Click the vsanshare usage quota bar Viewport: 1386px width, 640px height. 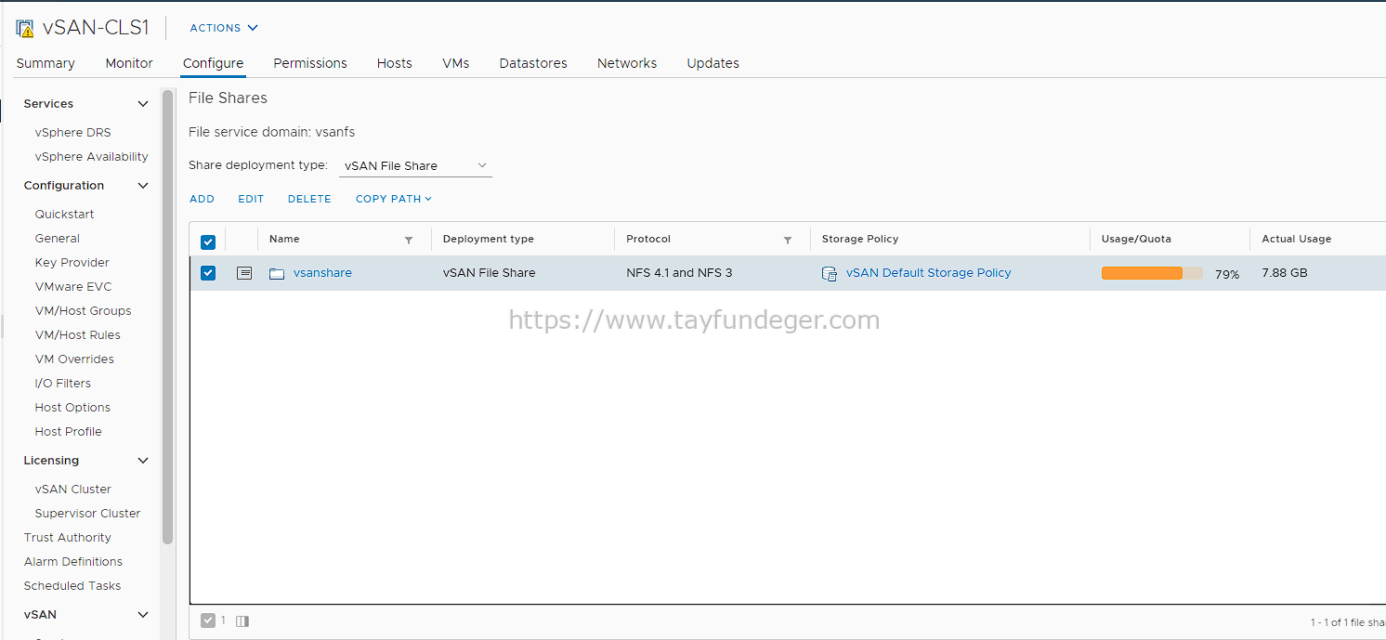(1152, 273)
